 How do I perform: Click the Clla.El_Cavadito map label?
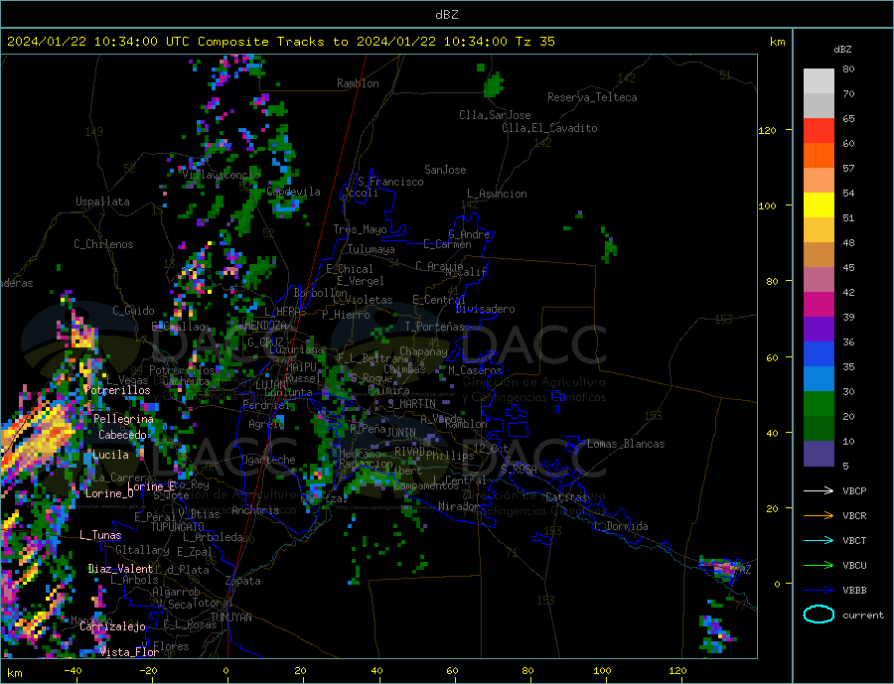tap(549, 128)
